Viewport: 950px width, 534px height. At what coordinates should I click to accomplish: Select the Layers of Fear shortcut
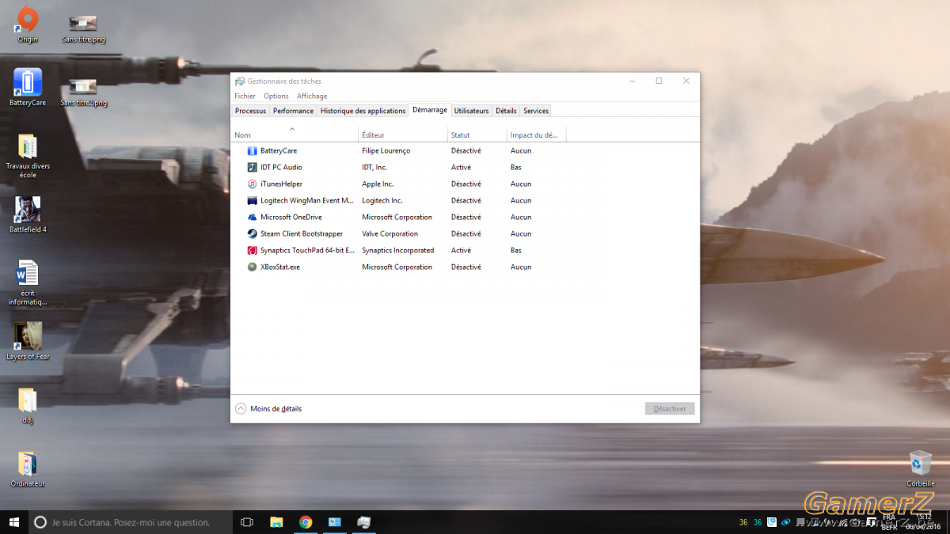coord(28,341)
